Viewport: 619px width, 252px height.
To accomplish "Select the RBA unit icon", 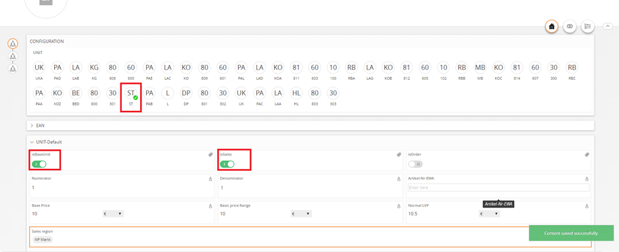I will coord(351,68).
